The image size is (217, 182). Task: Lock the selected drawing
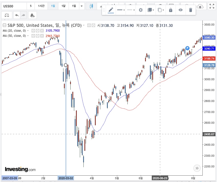click(171, 10)
